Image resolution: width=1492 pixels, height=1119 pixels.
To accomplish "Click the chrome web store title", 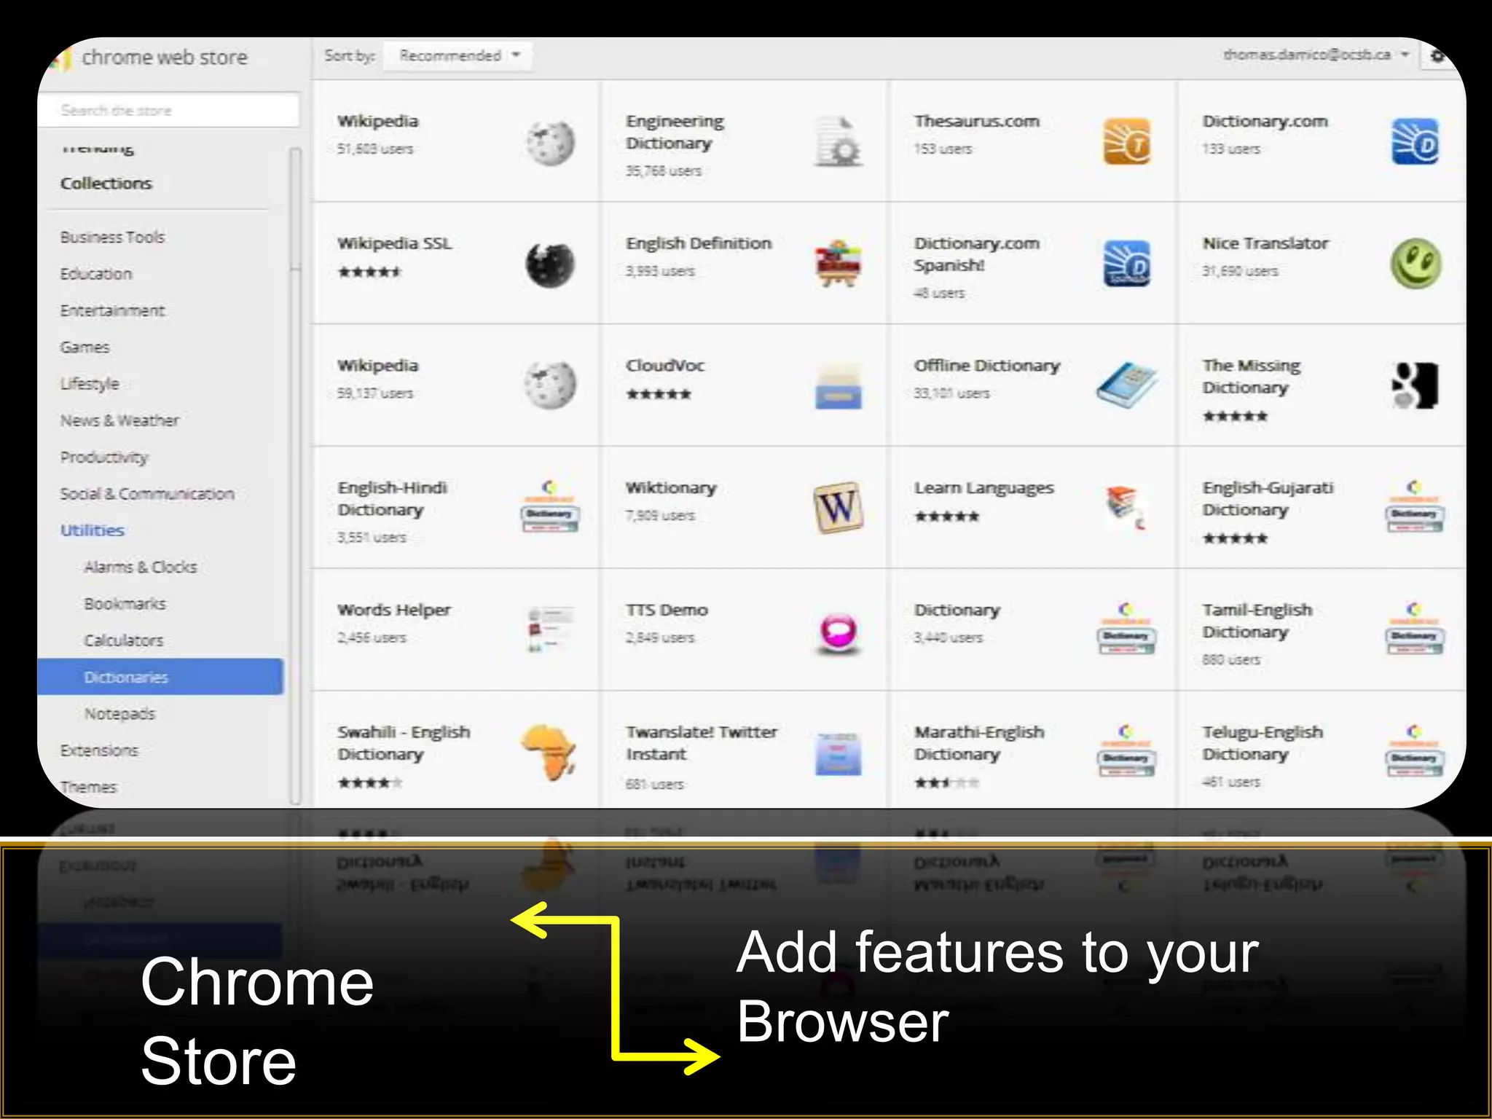I will 165,57.
